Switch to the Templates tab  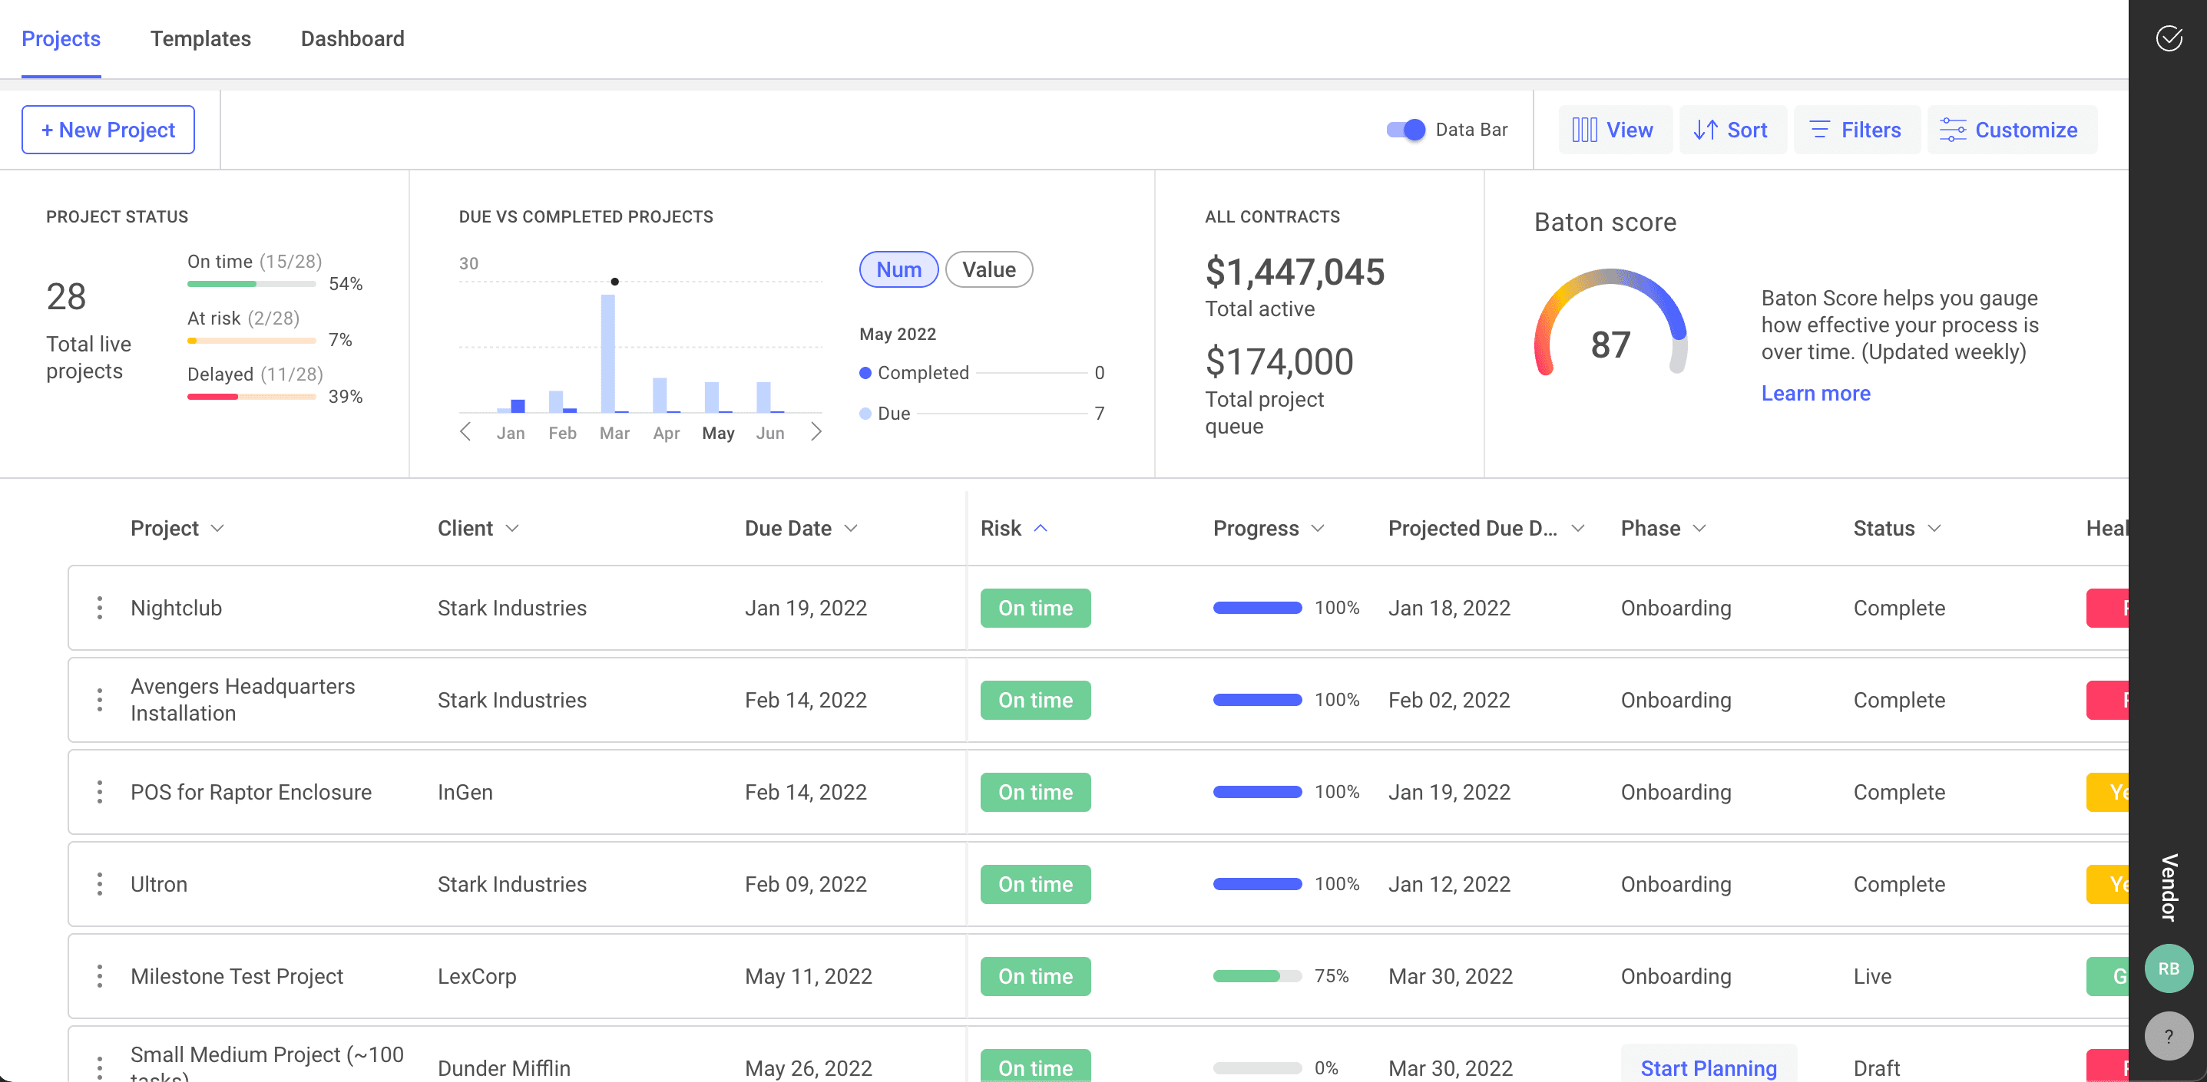pyautogui.click(x=200, y=38)
